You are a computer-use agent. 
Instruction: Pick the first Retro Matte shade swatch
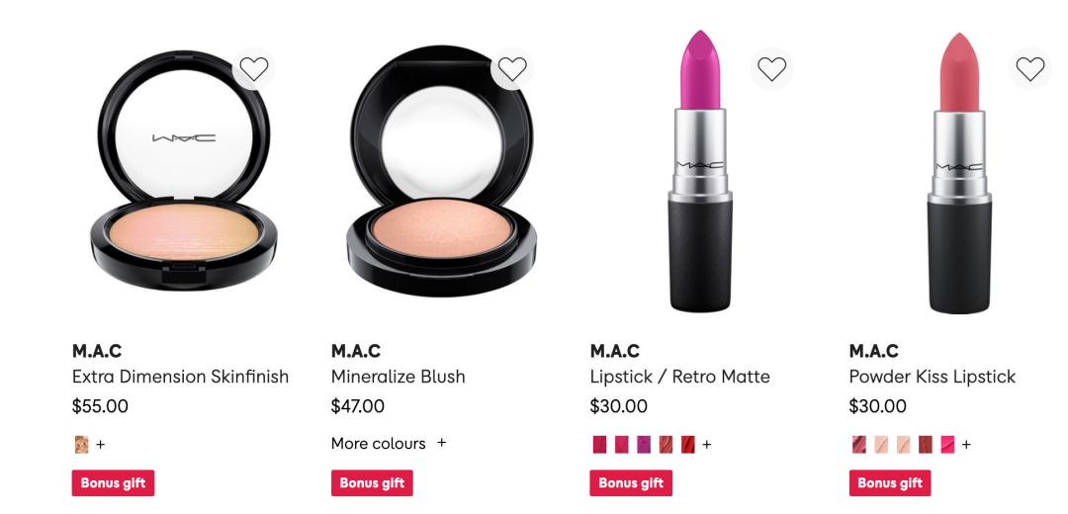pyautogui.click(x=599, y=445)
